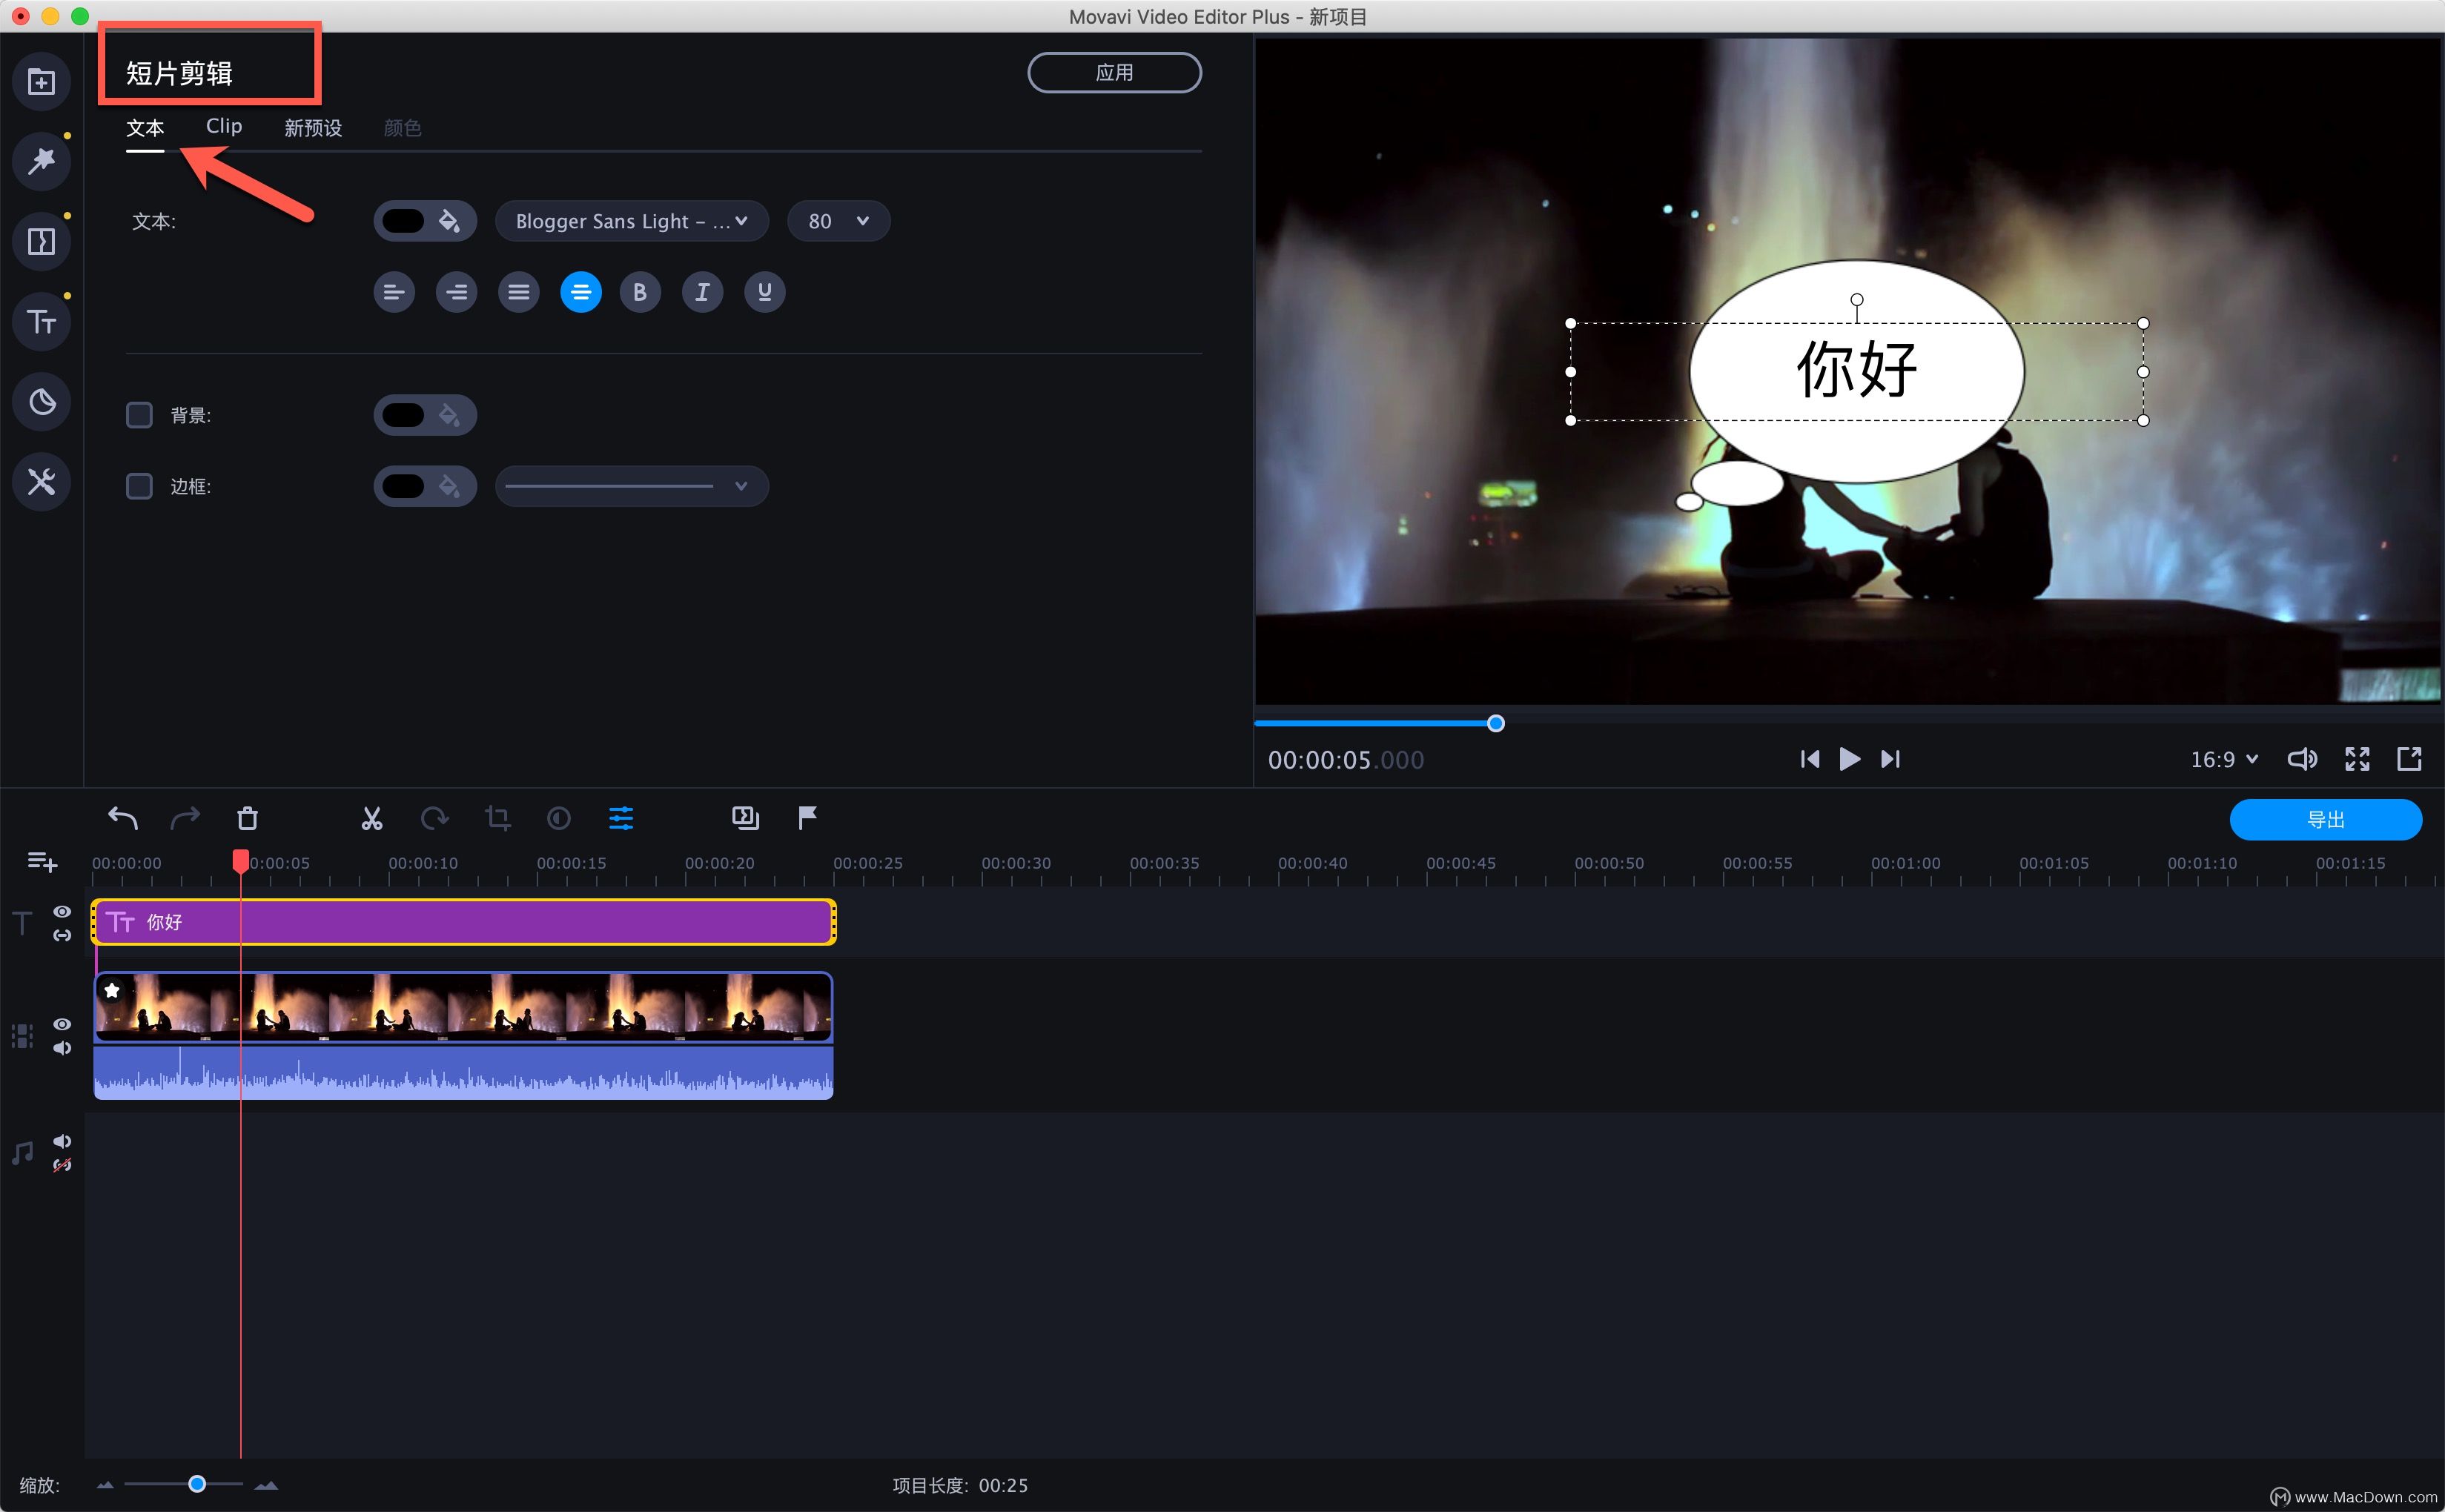
Task: Click the Redo arrow in timeline toolbar
Action: coord(185,818)
